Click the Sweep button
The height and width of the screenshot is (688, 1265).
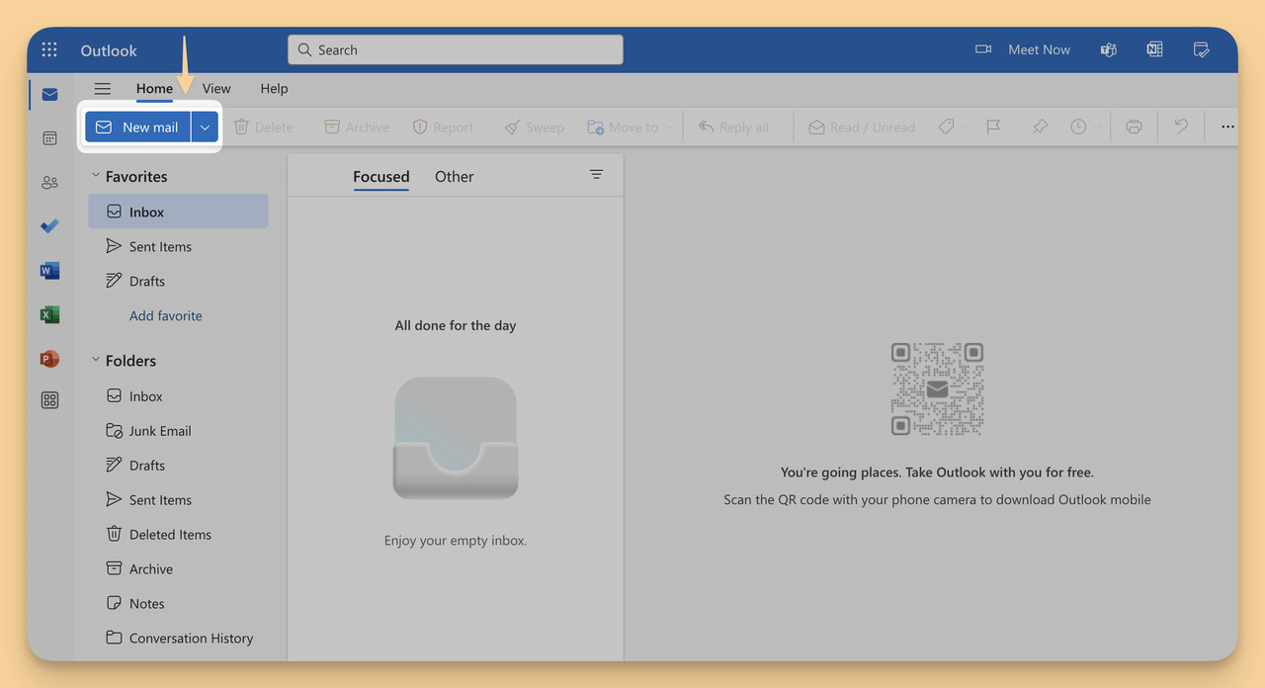click(x=534, y=127)
